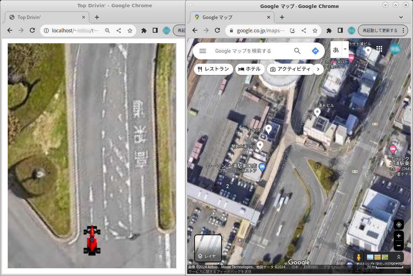Open the Google apps grid icon
The height and width of the screenshot is (276, 413).
pyautogui.click(x=379, y=49)
